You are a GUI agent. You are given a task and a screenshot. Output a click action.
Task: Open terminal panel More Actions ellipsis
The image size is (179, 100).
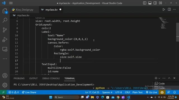tap(164, 78)
